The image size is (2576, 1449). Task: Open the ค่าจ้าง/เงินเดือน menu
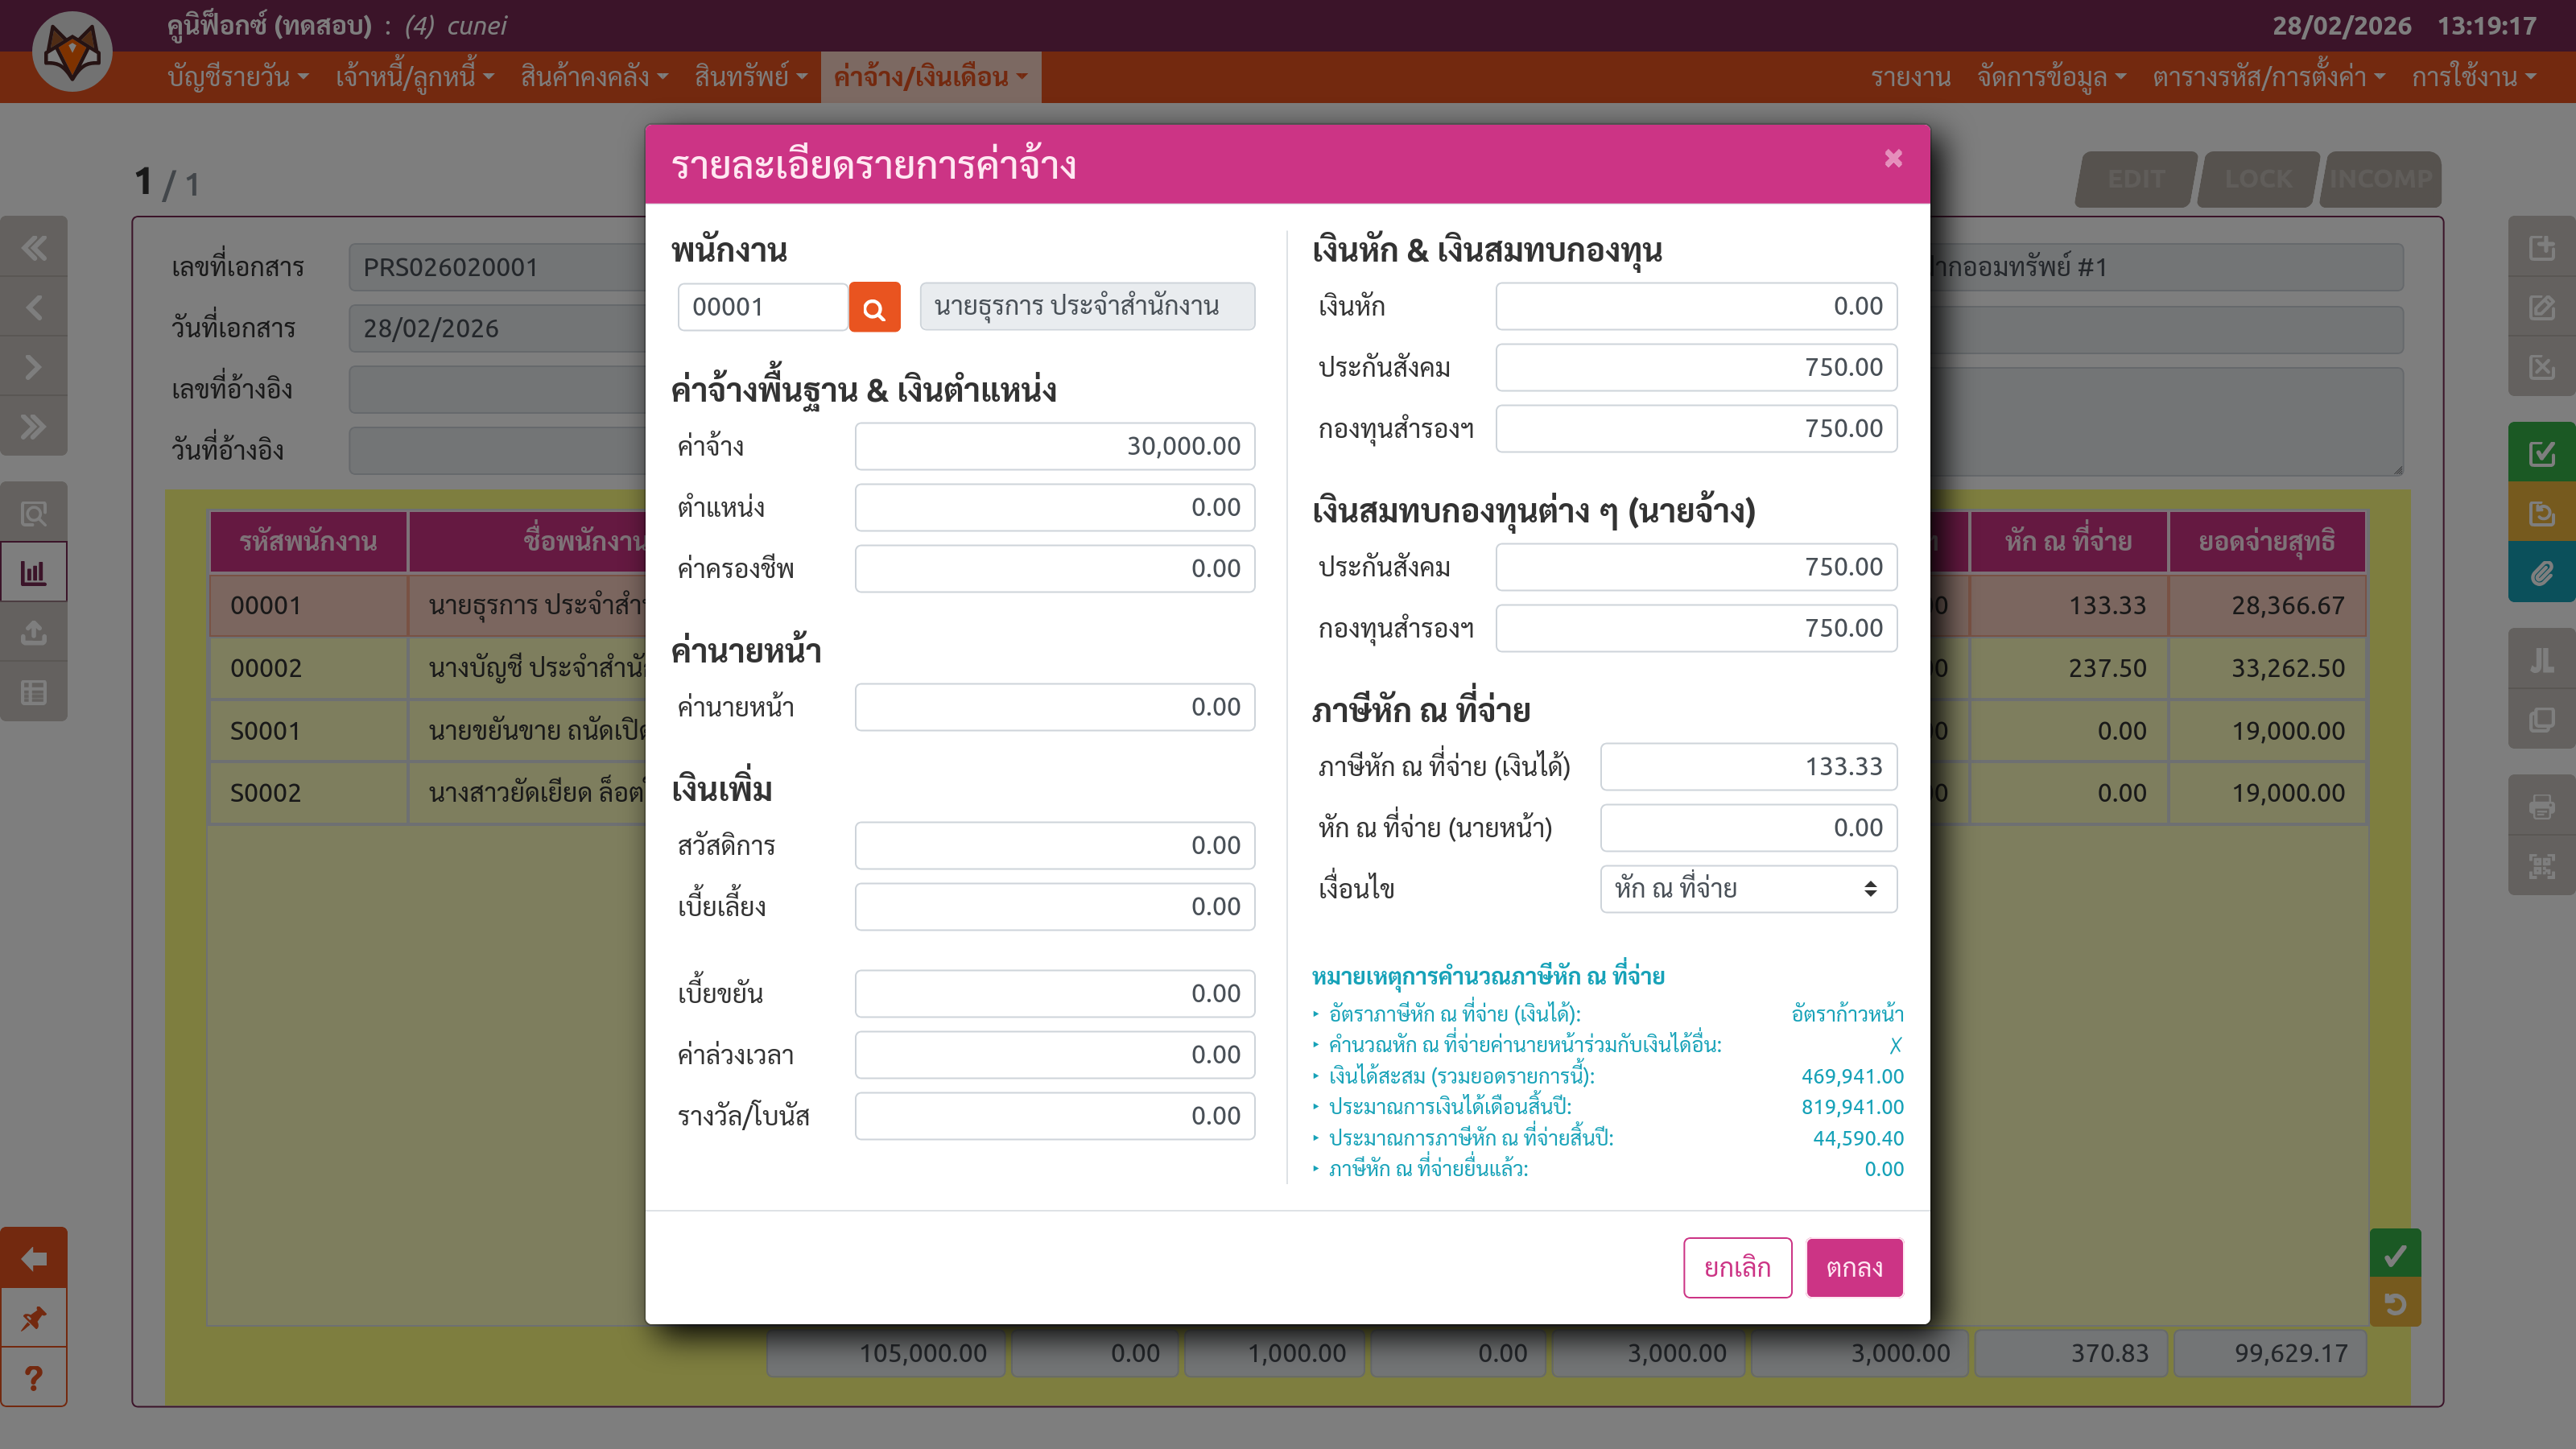click(930, 77)
